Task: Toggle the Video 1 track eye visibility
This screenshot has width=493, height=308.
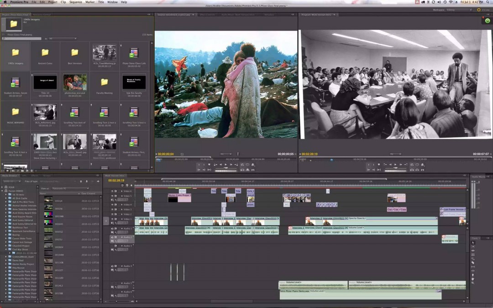Action: tap(112, 219)
